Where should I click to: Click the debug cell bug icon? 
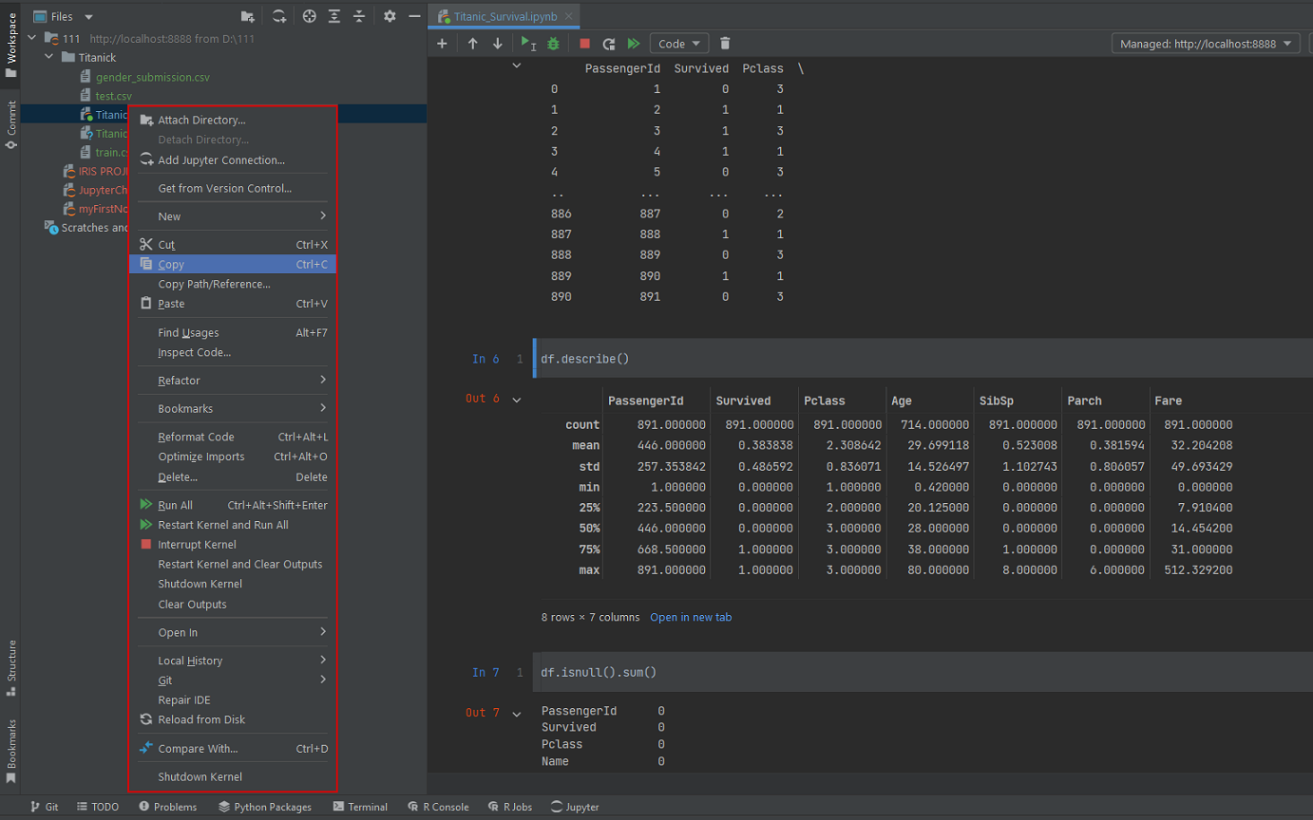(x=553, y=44)
